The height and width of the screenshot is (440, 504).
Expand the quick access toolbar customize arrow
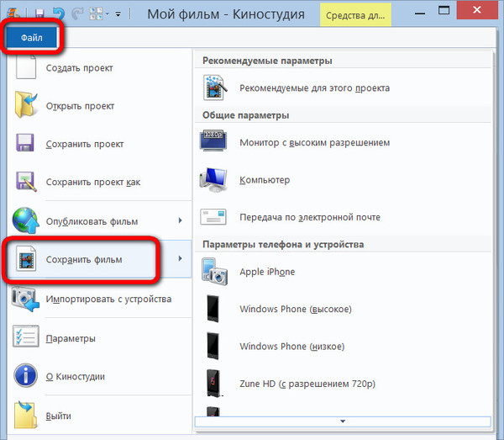pos(118,14)
